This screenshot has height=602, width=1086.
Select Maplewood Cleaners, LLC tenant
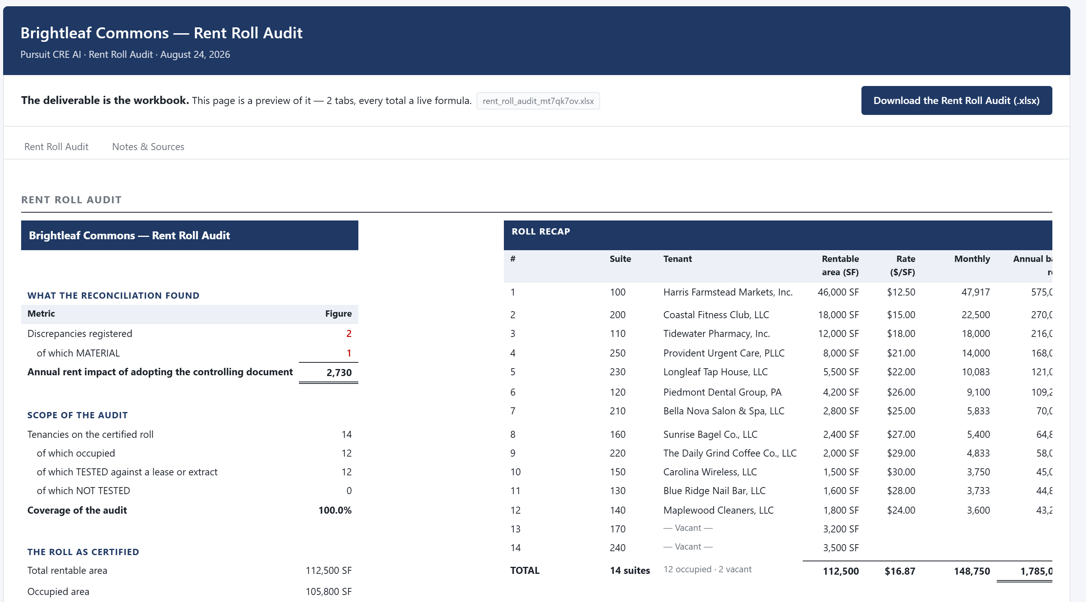[x=718, y=510]
